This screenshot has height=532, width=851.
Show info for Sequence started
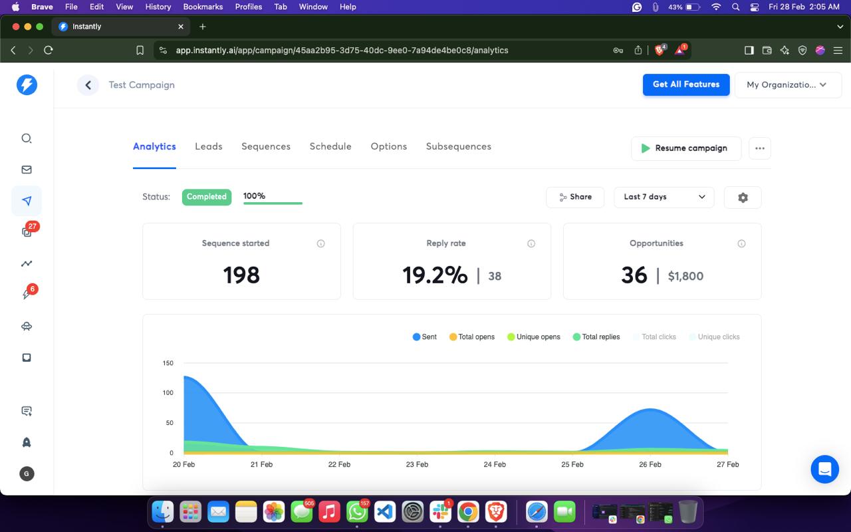320,243
